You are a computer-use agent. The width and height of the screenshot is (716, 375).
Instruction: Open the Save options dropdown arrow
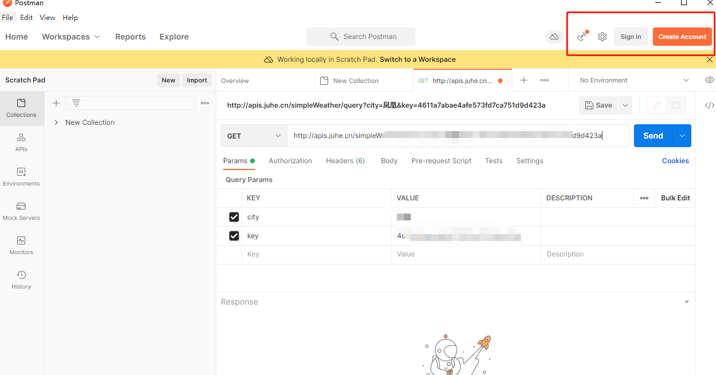[x=625, y=105]
